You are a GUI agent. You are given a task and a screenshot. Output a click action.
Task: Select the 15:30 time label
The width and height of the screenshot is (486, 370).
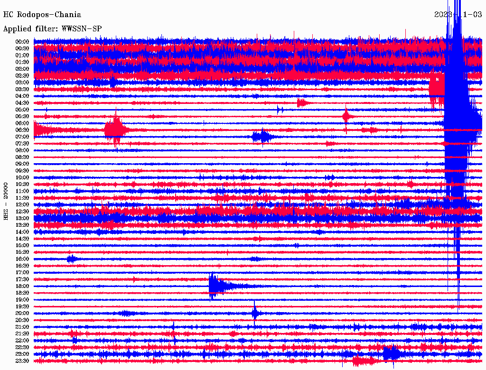(x=22, y=252)
